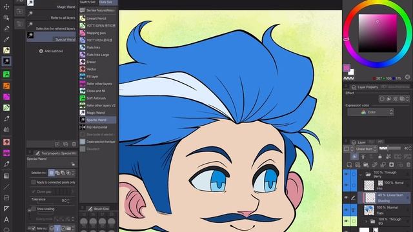Choose Flats Inks in quick access
This screenshot has width=413, height=232.
(97, 47)
